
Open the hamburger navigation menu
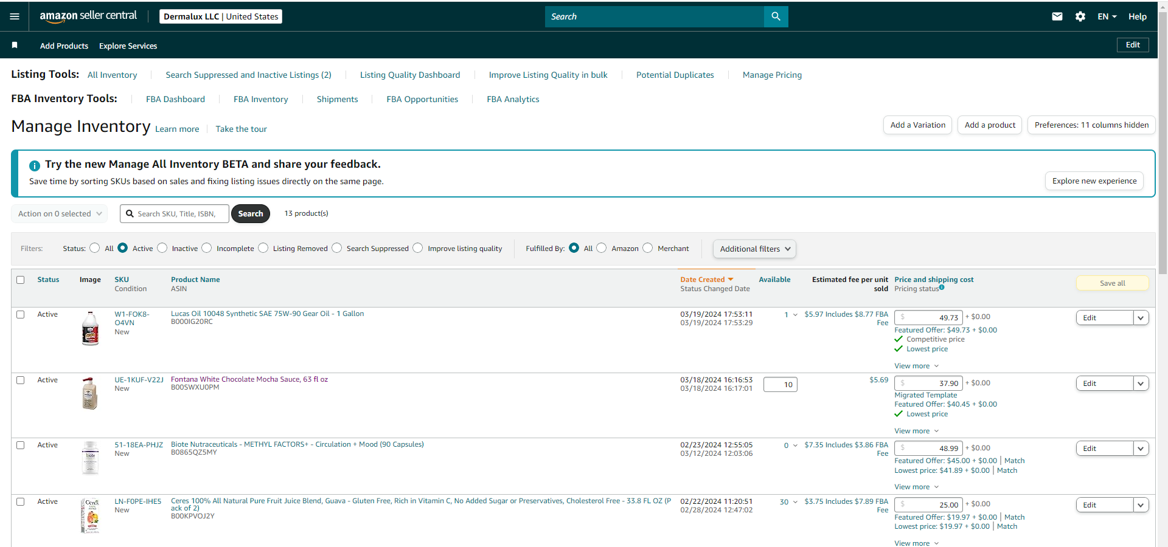(15, 16)
